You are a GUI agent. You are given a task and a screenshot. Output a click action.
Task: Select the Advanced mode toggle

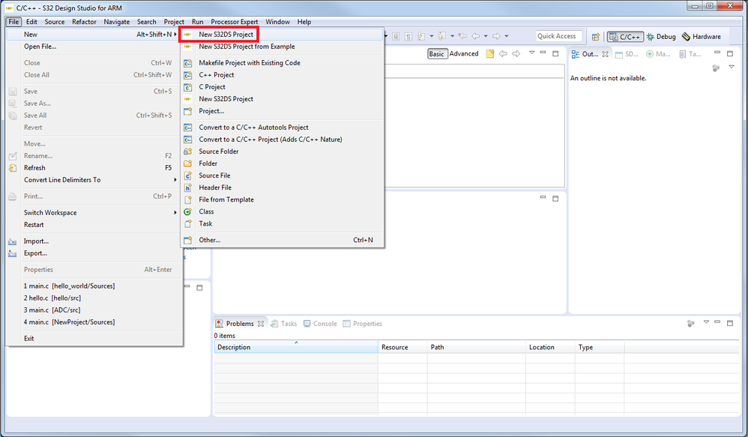(x=464, y=54)
